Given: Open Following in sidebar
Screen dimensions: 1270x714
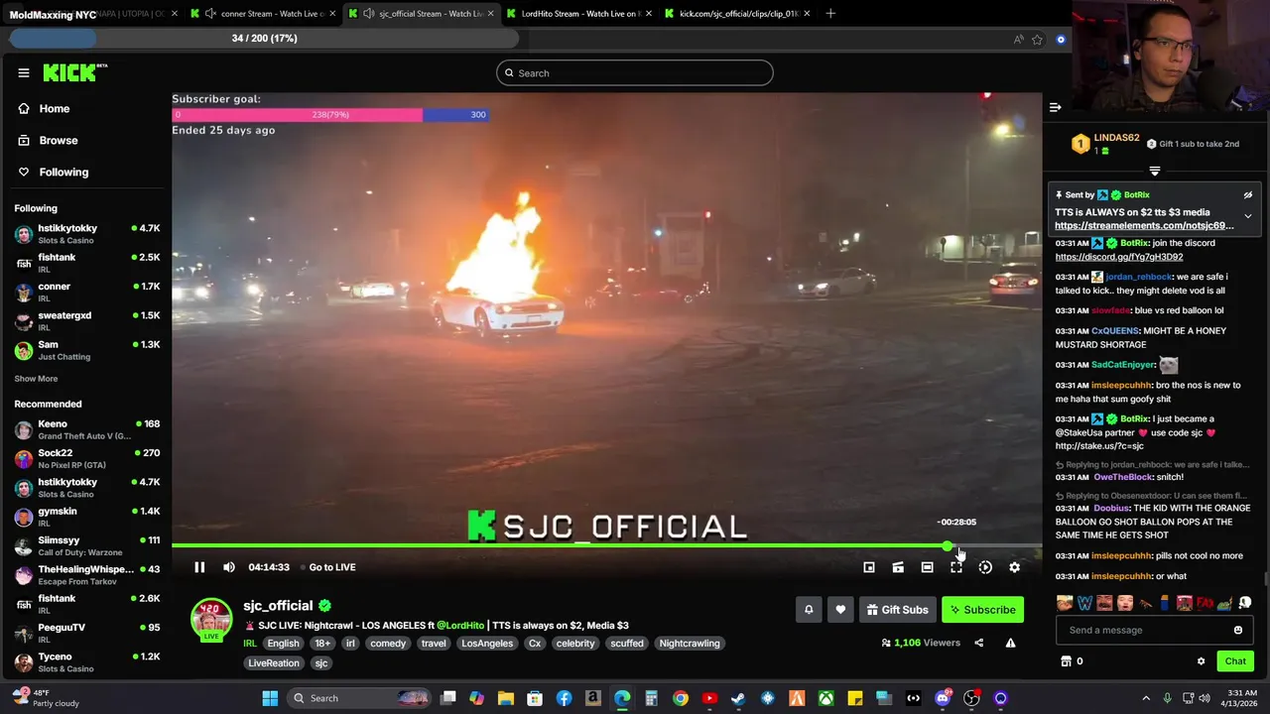Looking at the screenshot, I should pyautogui.click(x=63, y=173).
